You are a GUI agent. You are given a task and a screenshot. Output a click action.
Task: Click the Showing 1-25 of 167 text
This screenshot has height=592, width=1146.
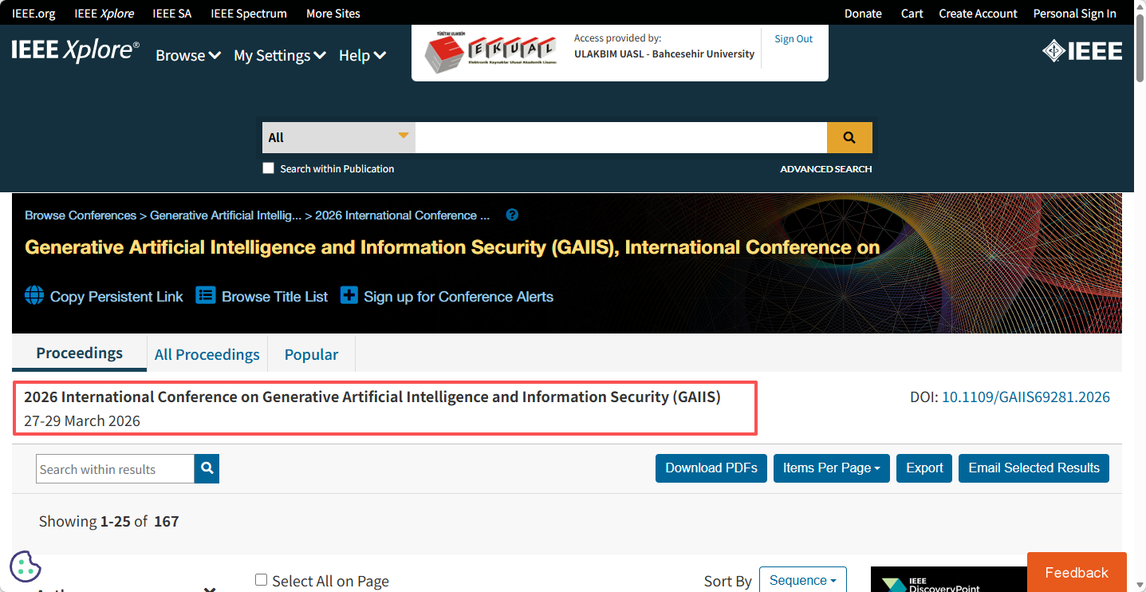pos(109,521)
